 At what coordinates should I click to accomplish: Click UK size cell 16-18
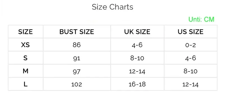pos(137,85)
